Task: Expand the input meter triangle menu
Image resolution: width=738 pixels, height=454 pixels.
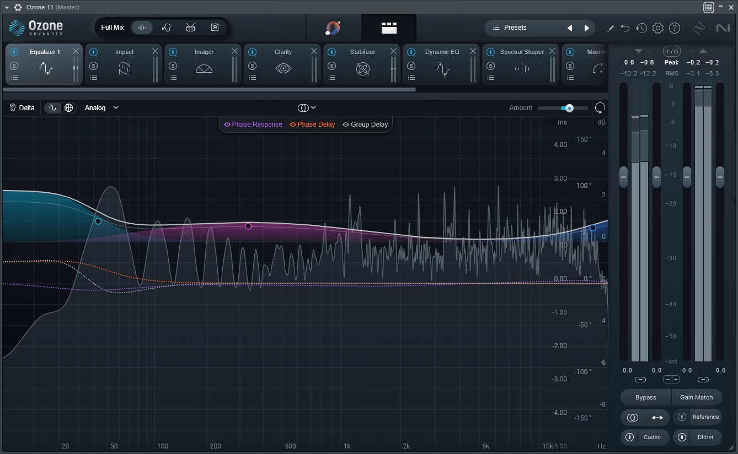Action: 639,51
